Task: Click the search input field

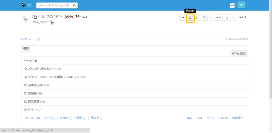Action: [x=53, y=5]
